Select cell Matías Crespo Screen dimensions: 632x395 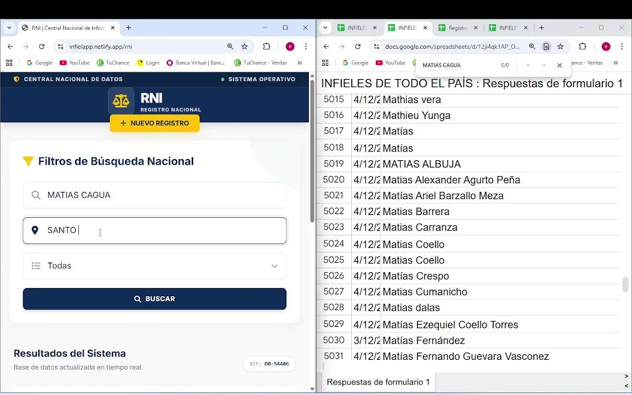(499, 276)
